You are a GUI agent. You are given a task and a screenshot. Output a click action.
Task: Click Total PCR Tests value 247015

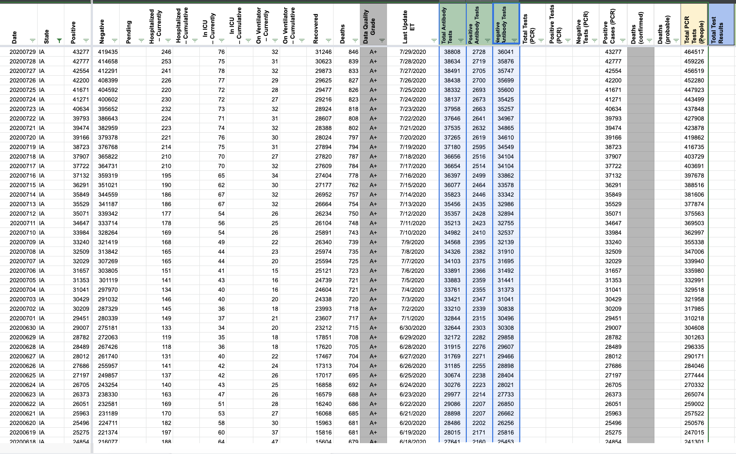694,433
